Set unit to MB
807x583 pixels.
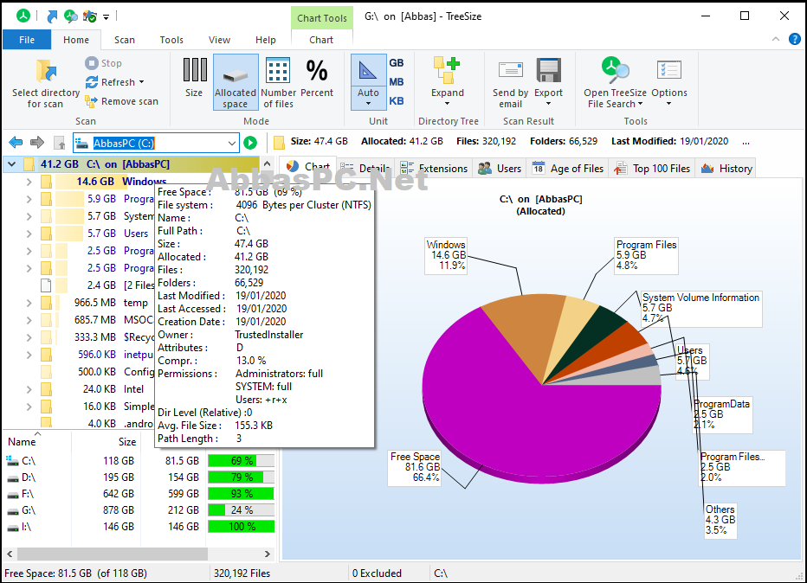(x=397, y=82)
